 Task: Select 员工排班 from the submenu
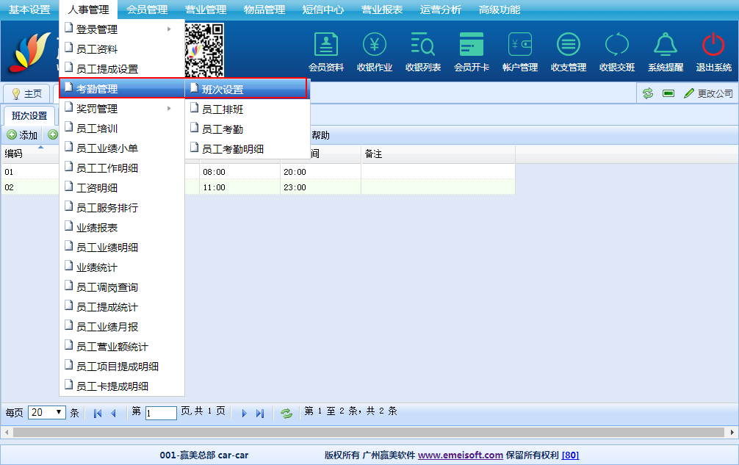point(223,109)
